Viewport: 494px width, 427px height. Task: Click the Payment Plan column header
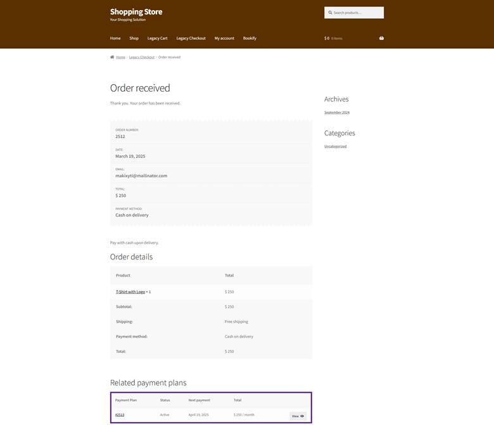pos(126,400)
